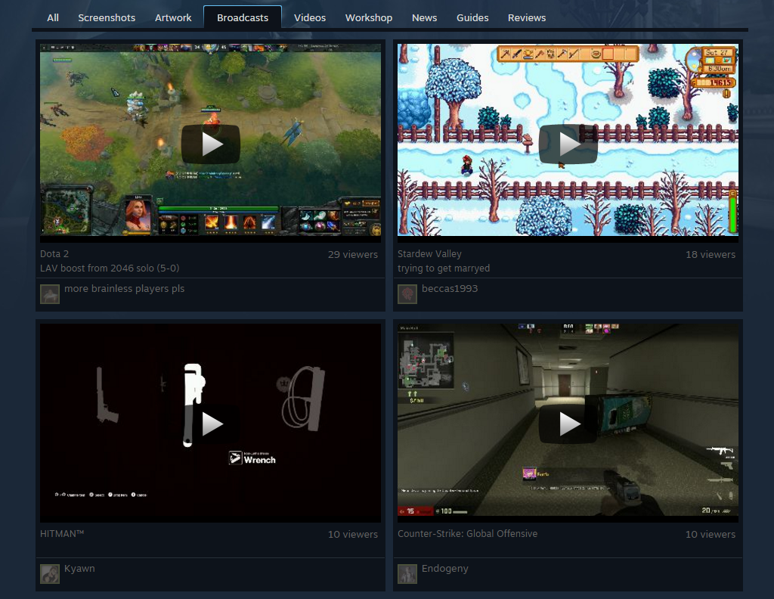Click the Stardew Valley title link
The width and height of the screenshot is (774, 599).
428,253
